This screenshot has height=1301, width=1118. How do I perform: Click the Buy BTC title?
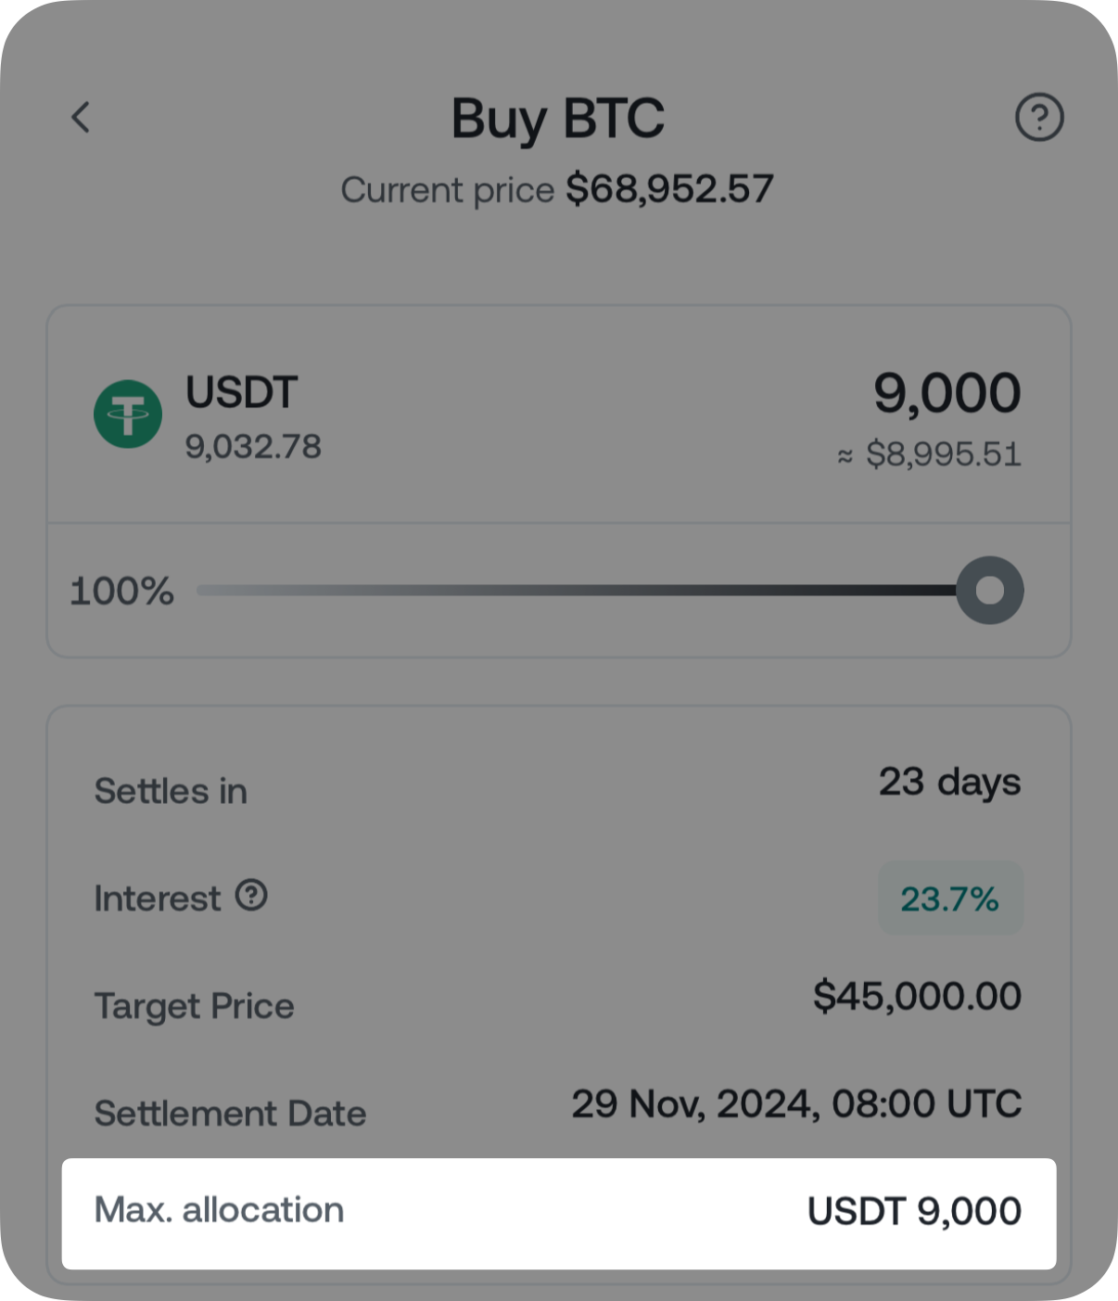point(558,119)
